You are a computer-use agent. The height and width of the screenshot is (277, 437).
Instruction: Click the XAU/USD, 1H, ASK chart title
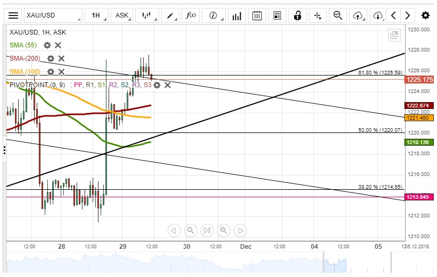tap(38, 32)
